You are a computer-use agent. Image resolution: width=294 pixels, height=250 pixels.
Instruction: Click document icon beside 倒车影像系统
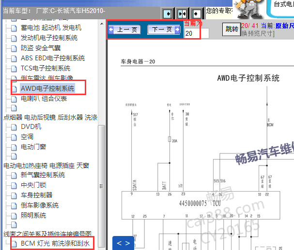click(x=14, y=206)
